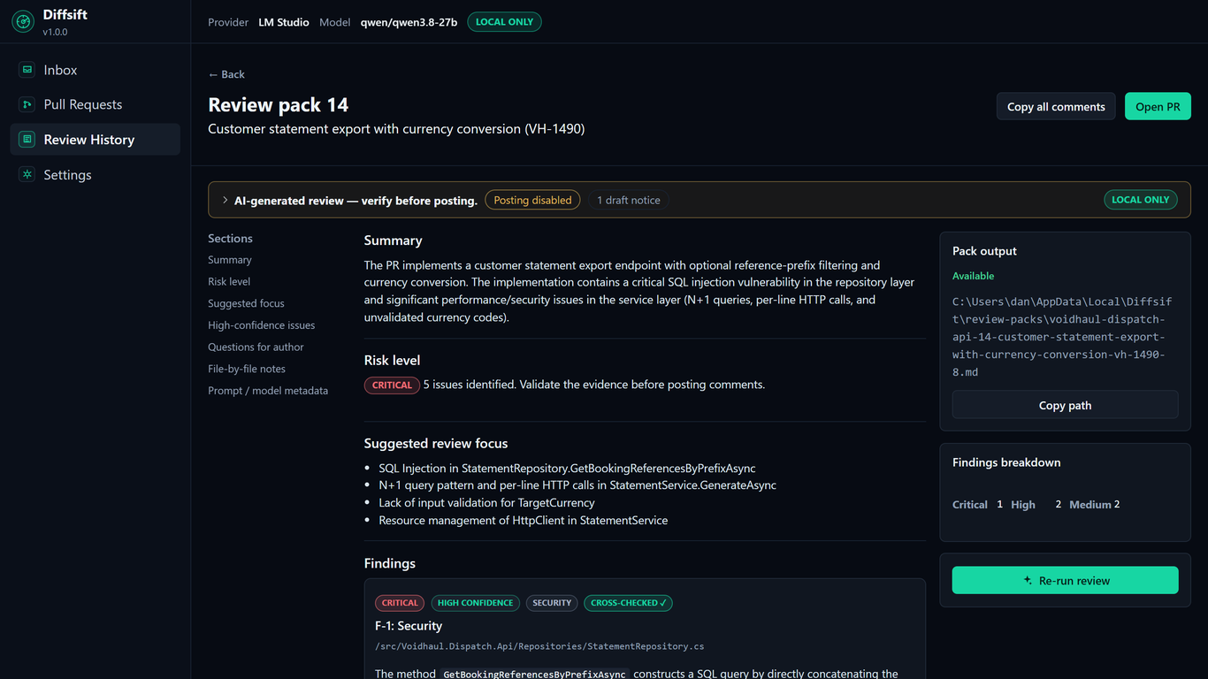Copy the pack output path
Image resolution: width=1208 pixels, height=679 pixels.
pos(1065,405)
